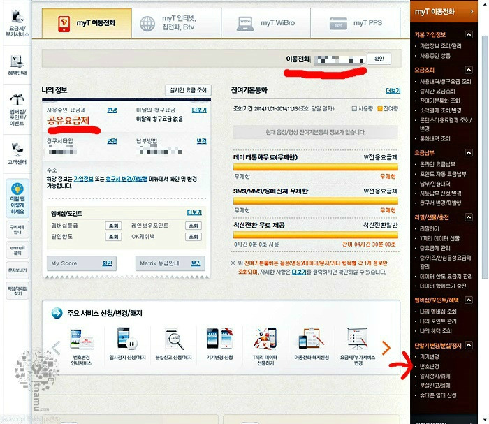The height and width of the screenshot is (424, 489).
Task: Click the 구비서류 안내 side button
Action: point(17,229)
